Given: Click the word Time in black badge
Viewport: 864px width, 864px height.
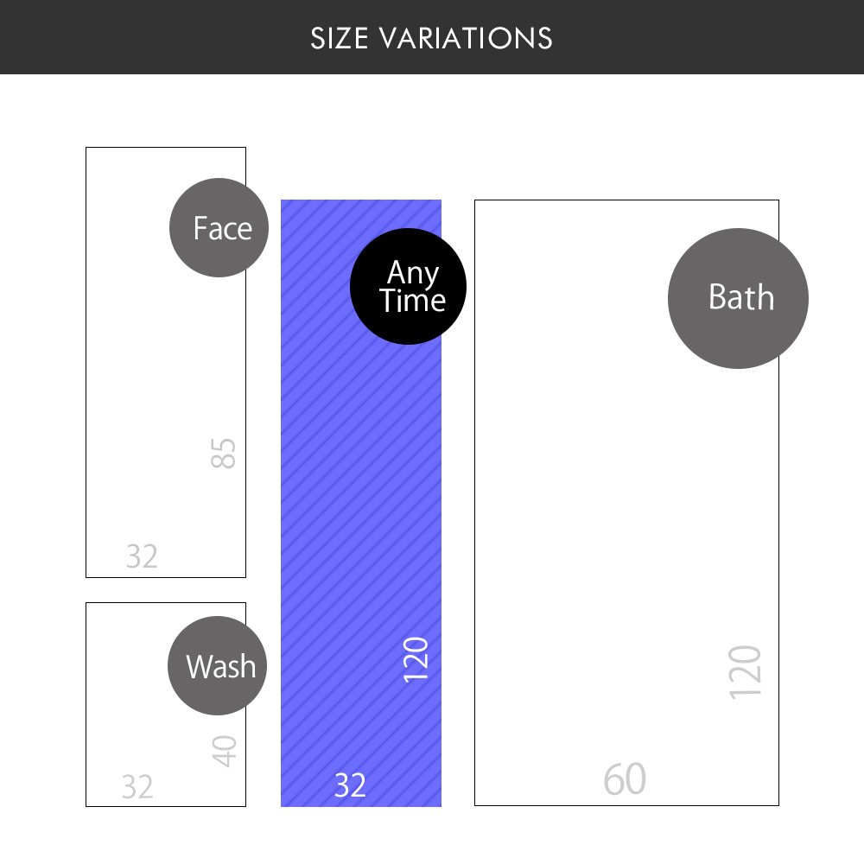Looking at the screenshot, I should pyautogui.click(x=412, y=301).
